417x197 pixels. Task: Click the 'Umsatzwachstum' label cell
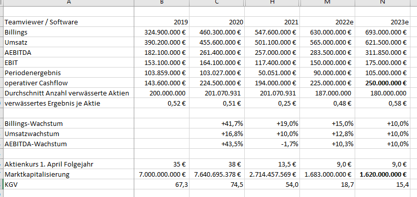(x=68, y=134)
